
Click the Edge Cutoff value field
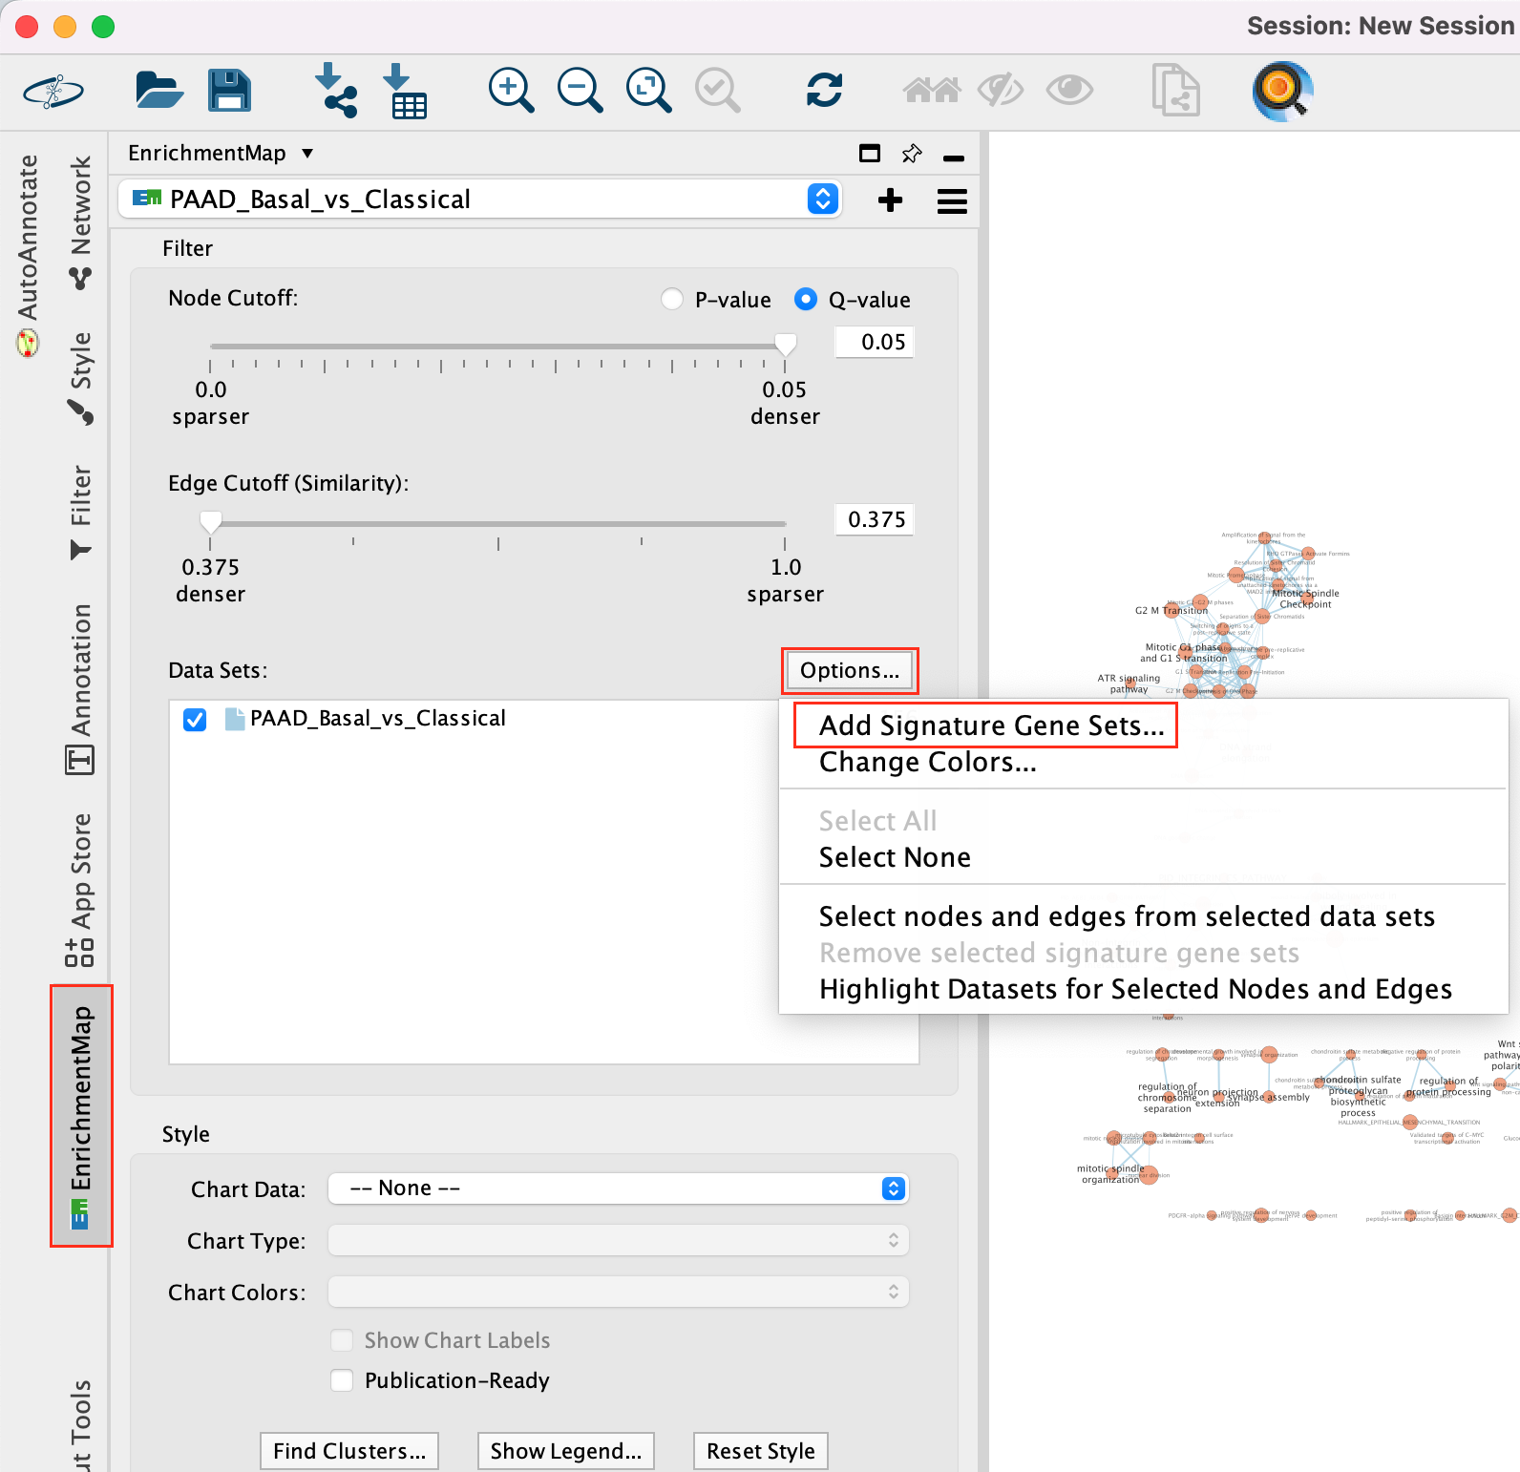click(x=875, y=520)
